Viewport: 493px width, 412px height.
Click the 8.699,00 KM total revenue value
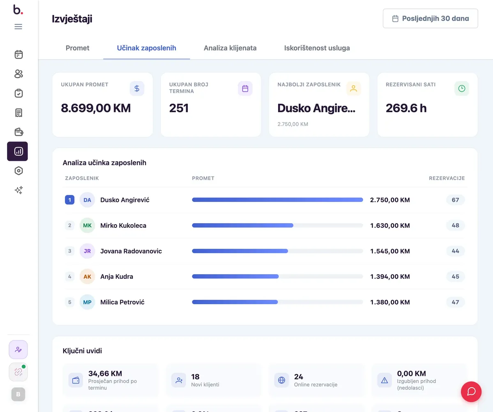pos(96,108)
